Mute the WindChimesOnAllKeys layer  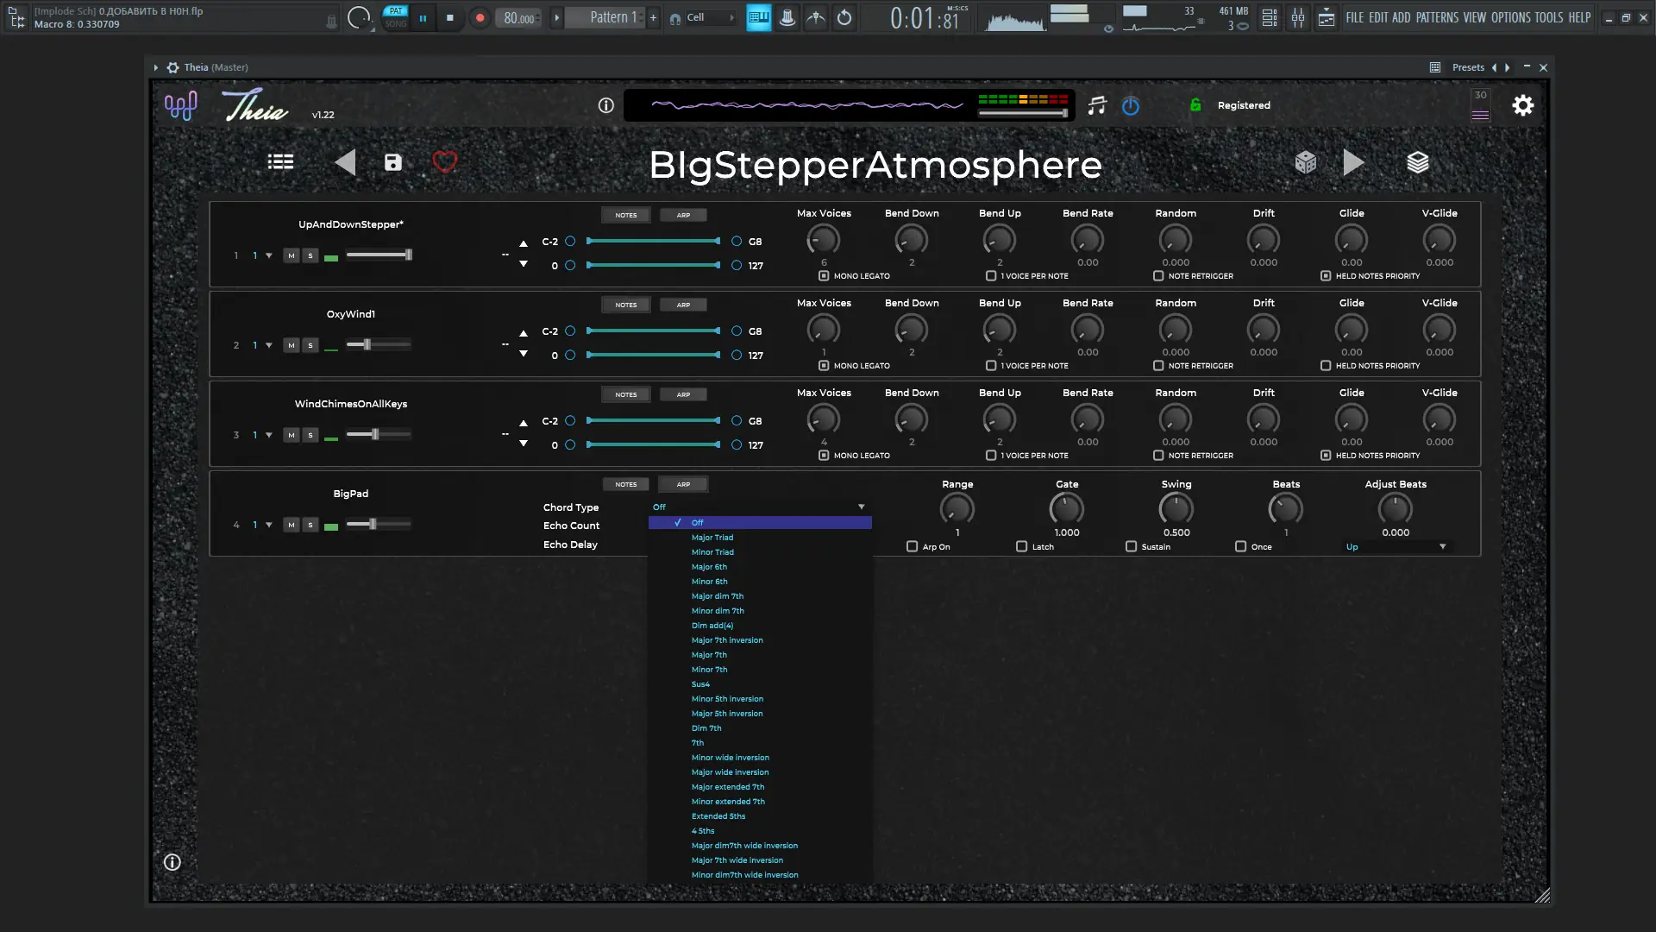292,435
